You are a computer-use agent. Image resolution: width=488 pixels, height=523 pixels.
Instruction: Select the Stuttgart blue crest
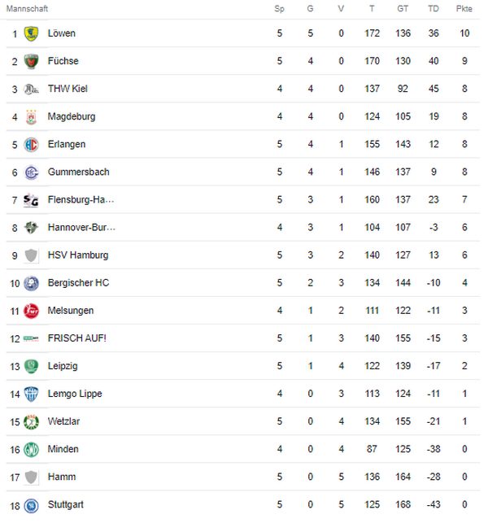pos(31,505)
